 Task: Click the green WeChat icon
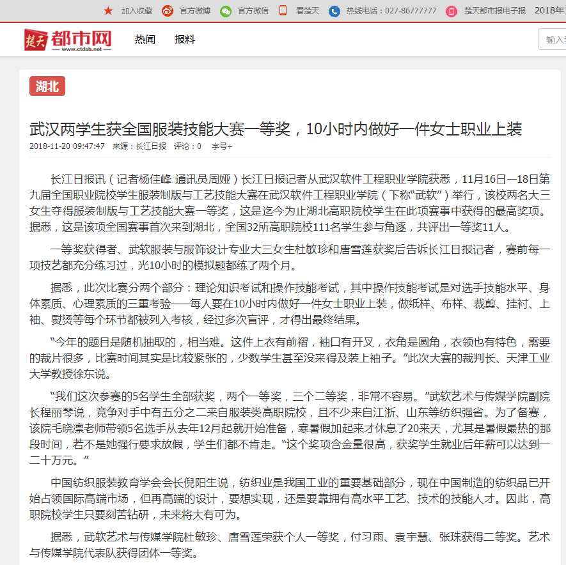(226, 10)
